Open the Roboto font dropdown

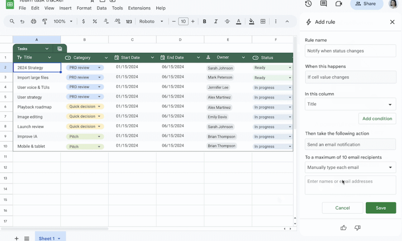[152, 22]
